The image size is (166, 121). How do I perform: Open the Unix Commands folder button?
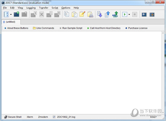[x=43, y=28]
